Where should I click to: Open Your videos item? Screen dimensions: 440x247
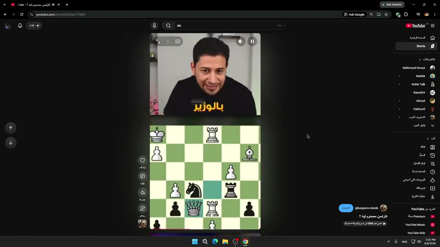tap(416, 188)
